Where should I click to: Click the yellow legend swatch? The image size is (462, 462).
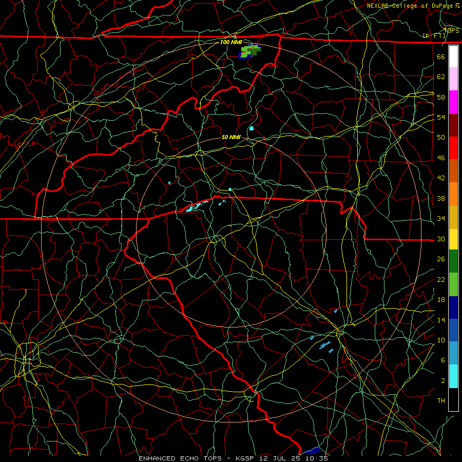click(453, 239)
